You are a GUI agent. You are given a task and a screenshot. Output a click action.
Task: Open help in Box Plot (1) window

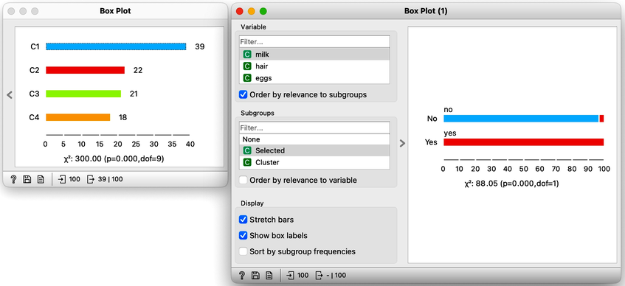pos(241,275)
